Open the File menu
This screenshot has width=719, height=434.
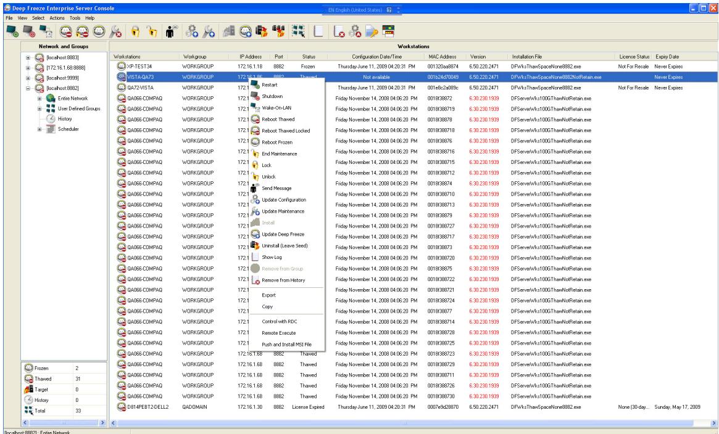(9, 18)
